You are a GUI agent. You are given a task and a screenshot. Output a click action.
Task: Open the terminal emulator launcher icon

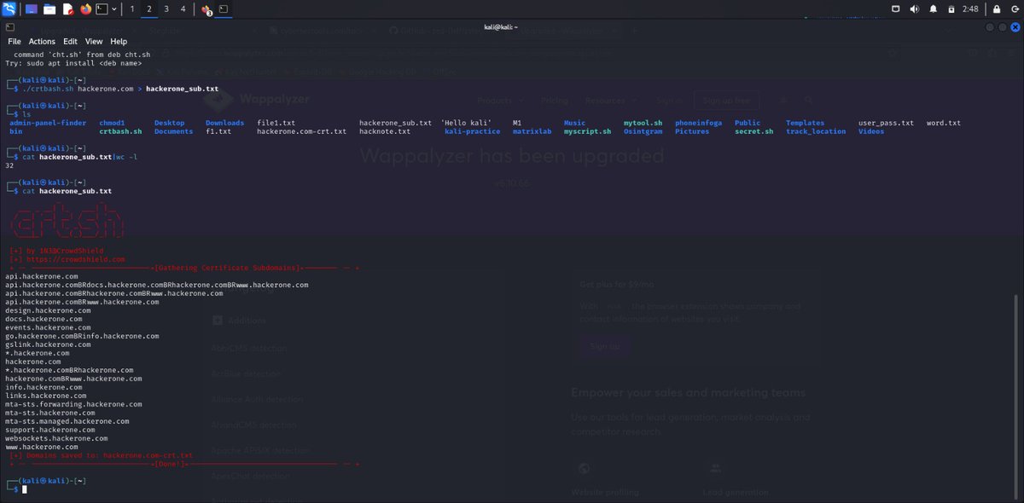click(x=102, y=9)
